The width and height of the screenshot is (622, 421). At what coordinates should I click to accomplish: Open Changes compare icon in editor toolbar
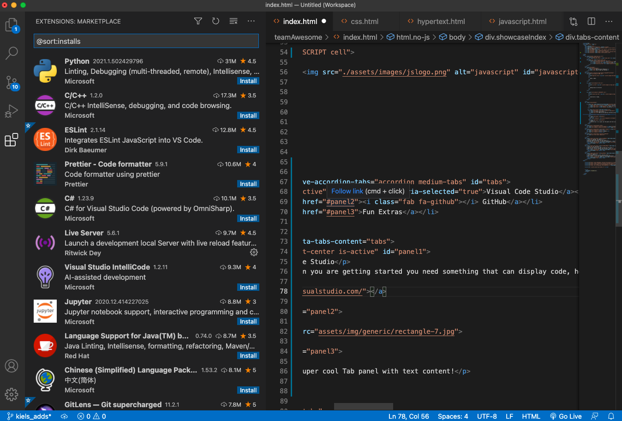(574, 21)
